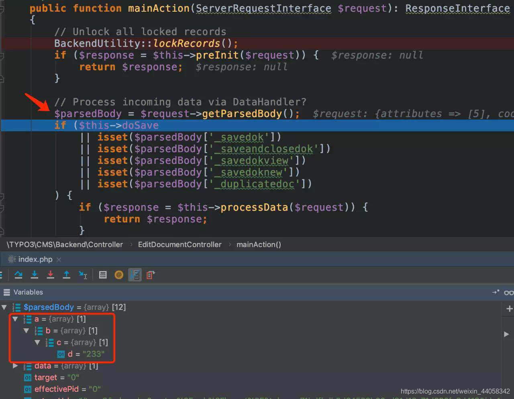Click the "Unlock all locked records" comment
Image resolution: width=514 pixels, height=399 pixels.
pos(140,32)
